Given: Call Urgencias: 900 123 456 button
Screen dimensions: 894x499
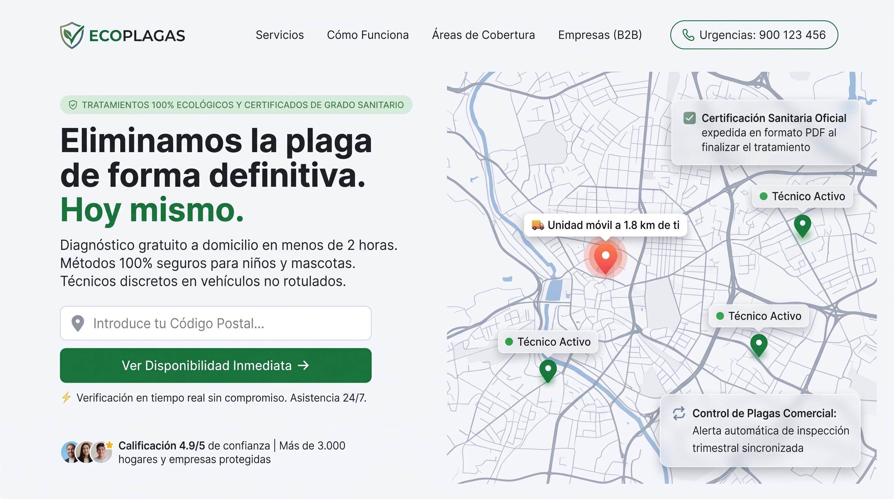Looking at the screenshot, I should 754,35.
